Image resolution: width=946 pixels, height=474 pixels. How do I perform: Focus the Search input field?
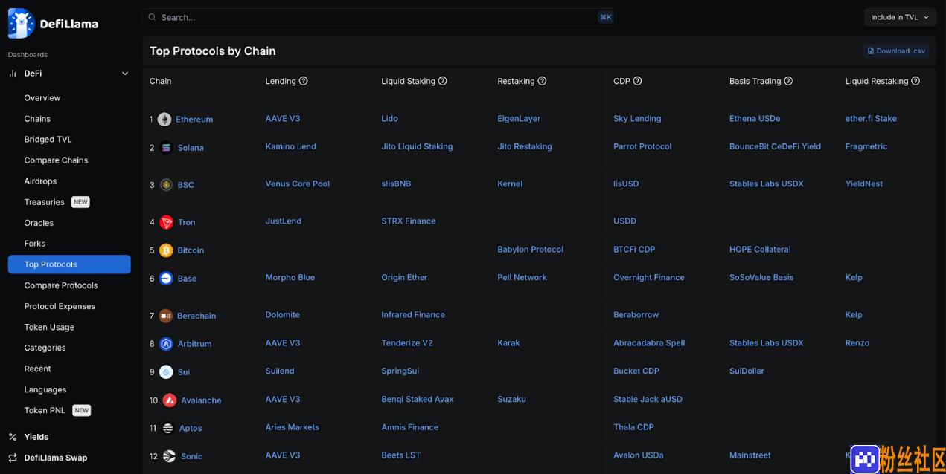(x=379, y=17)
